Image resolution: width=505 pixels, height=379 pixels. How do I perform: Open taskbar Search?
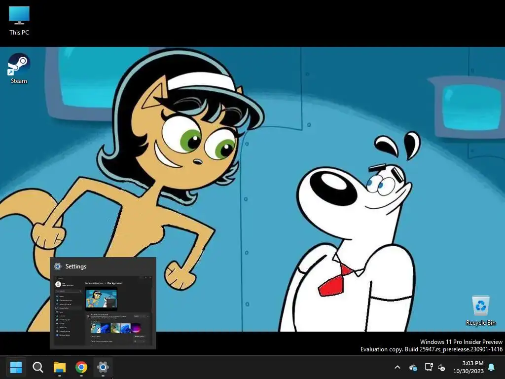tap(37, 367)
